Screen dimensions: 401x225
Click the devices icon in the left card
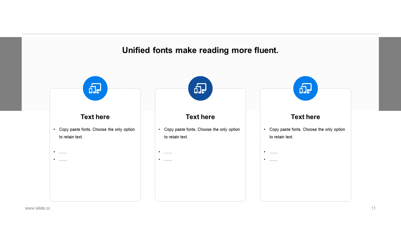pos(95,88)
